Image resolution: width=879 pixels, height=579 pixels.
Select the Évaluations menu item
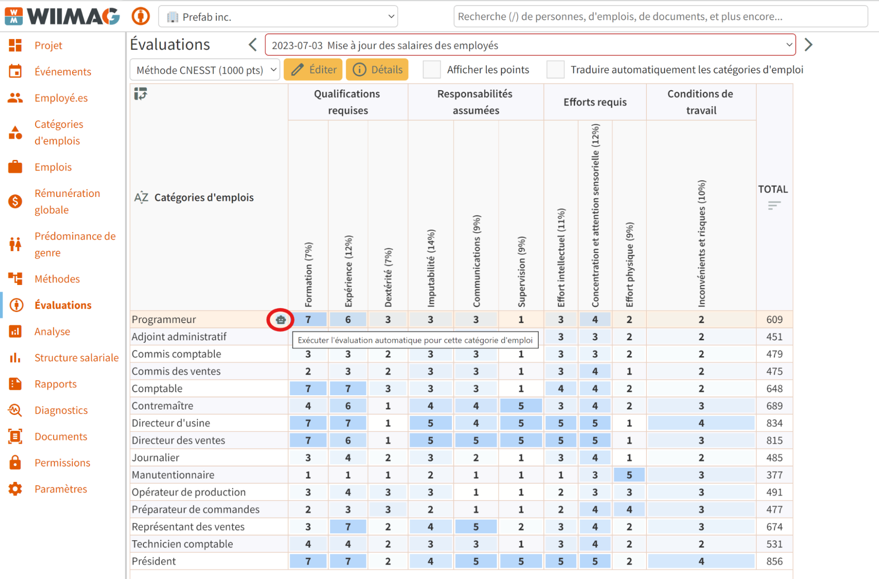pos(63,305)
